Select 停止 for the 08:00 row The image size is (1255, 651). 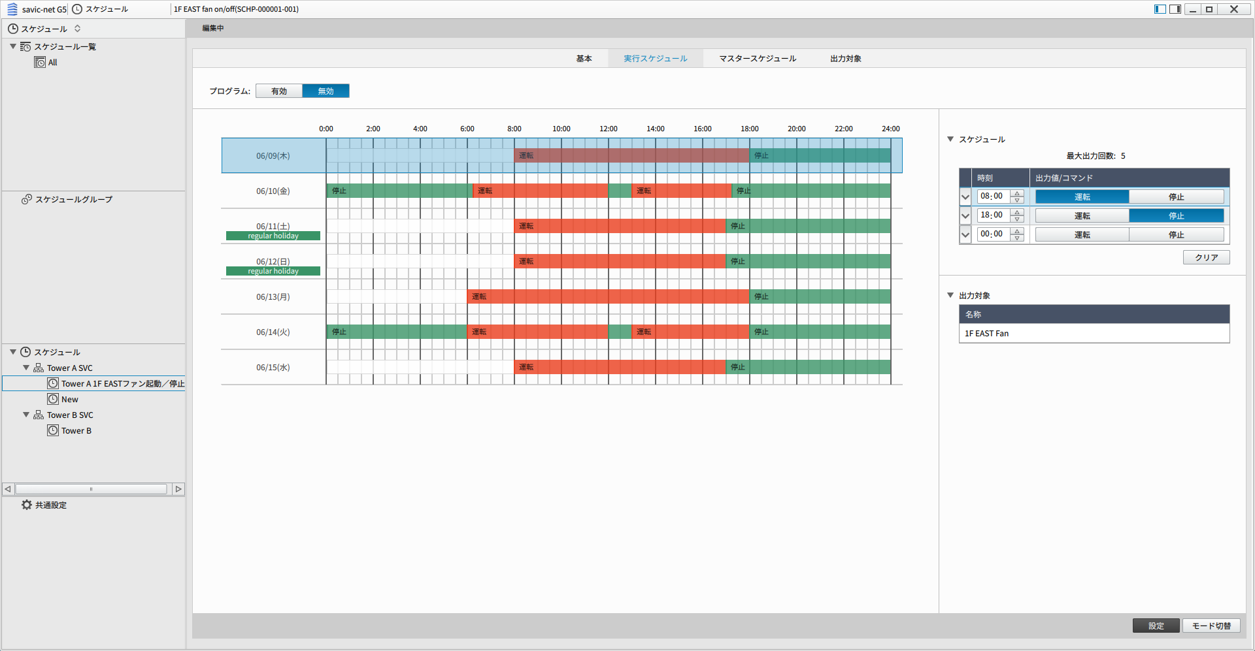tap(1176, 197)
